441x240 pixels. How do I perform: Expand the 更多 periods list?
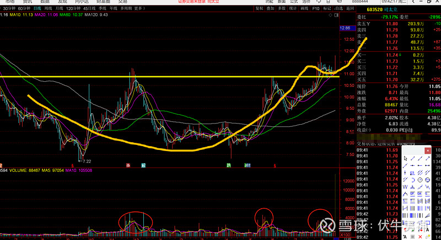[140, 8]
